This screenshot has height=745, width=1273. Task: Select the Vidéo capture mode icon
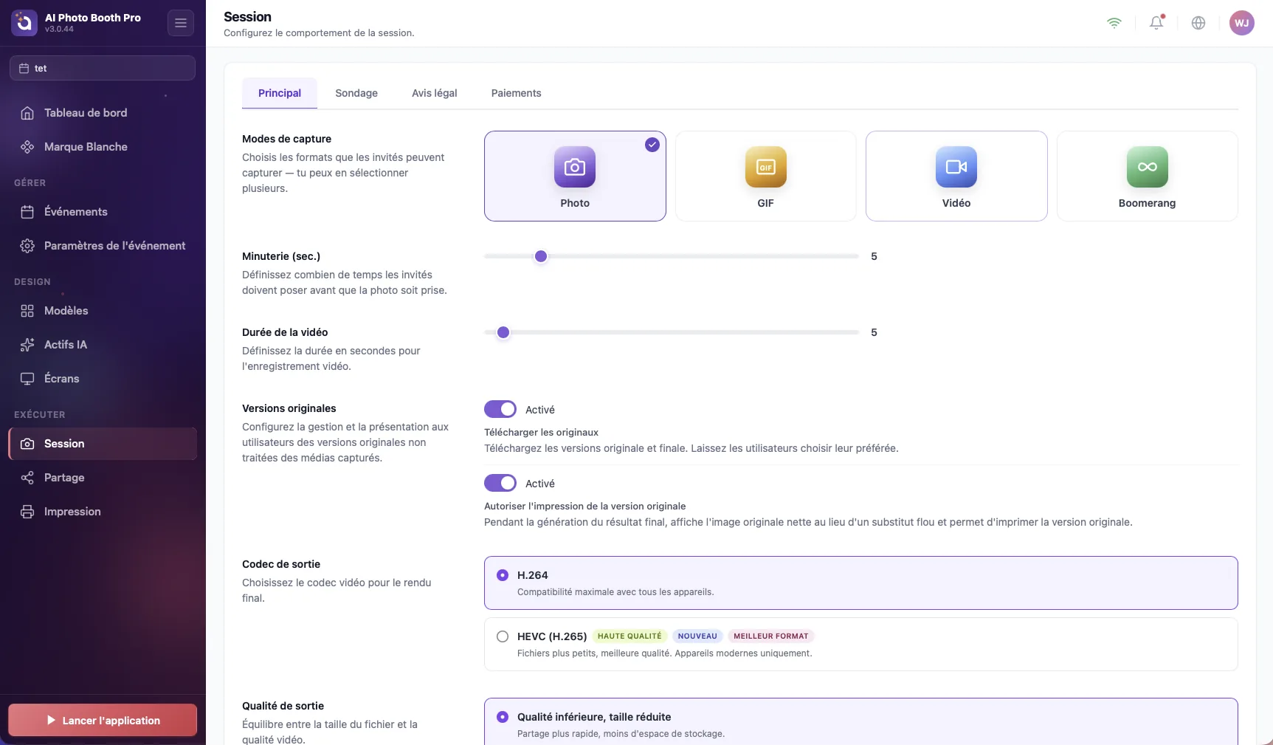956,167
